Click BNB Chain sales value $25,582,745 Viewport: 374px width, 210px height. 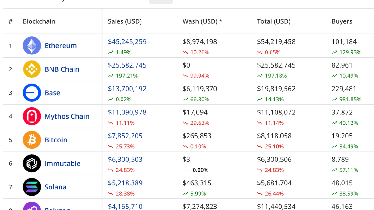click(x=127, y=65)
